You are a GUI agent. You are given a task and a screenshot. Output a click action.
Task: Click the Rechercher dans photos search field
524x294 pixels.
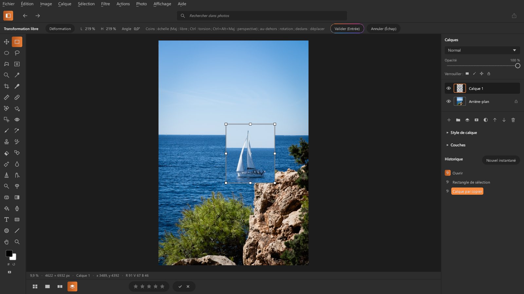tap(262, 16)
